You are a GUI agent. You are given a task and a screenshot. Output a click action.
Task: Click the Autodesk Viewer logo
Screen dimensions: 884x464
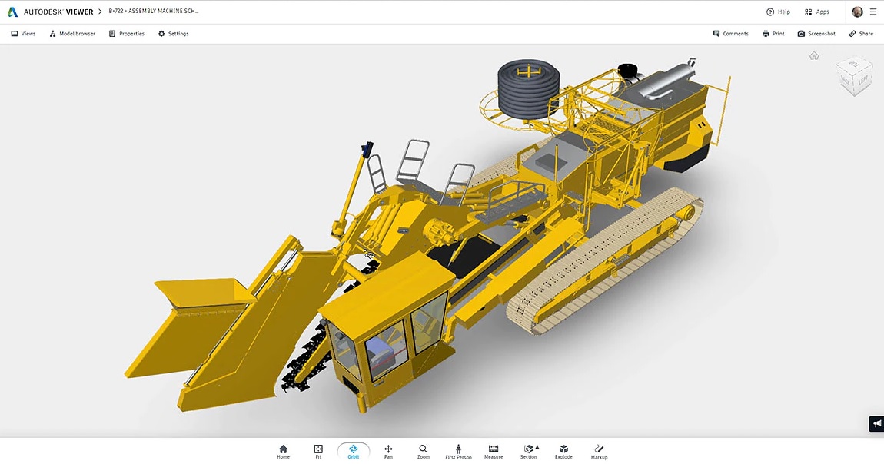(50, 12)
